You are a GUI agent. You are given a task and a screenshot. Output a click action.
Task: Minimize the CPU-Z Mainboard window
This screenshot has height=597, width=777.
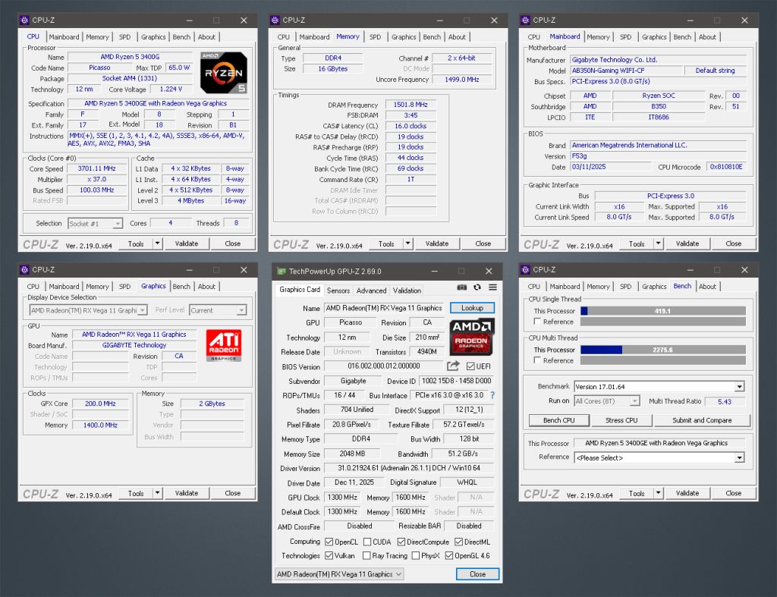(690, 20)
